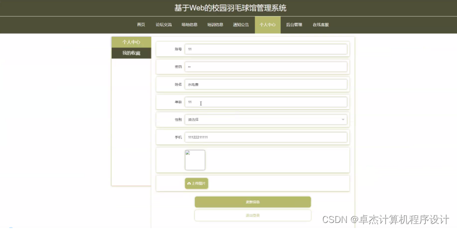457x229 pixels.
Task: Click the cloud icon on 上传图片
Action: coord(189,184)
